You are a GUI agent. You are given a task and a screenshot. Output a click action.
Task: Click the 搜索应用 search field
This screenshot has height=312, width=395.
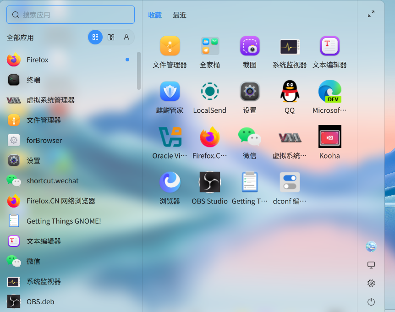coord(71,15)
